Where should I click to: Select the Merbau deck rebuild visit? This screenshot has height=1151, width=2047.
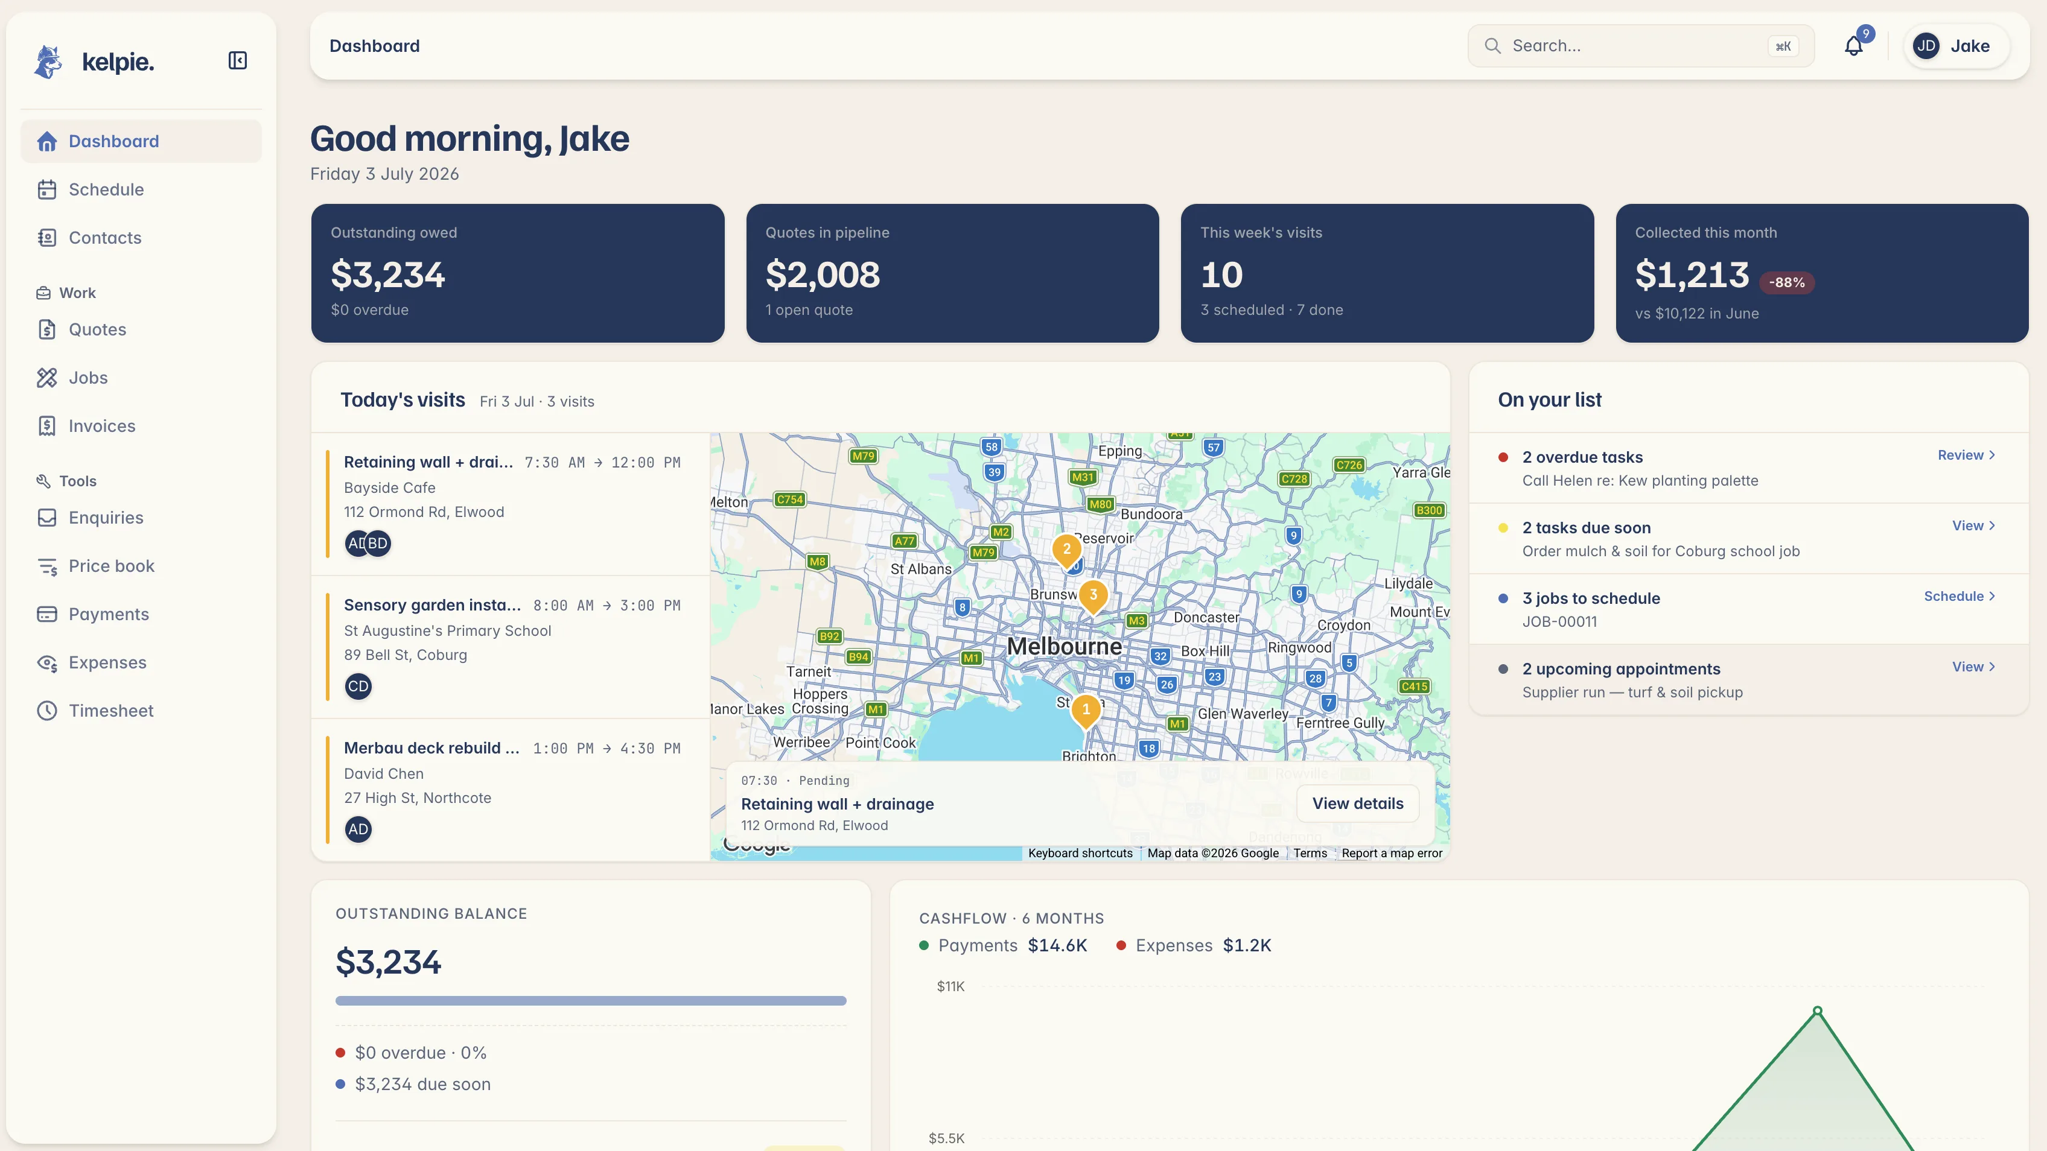(x=511, y=790)
